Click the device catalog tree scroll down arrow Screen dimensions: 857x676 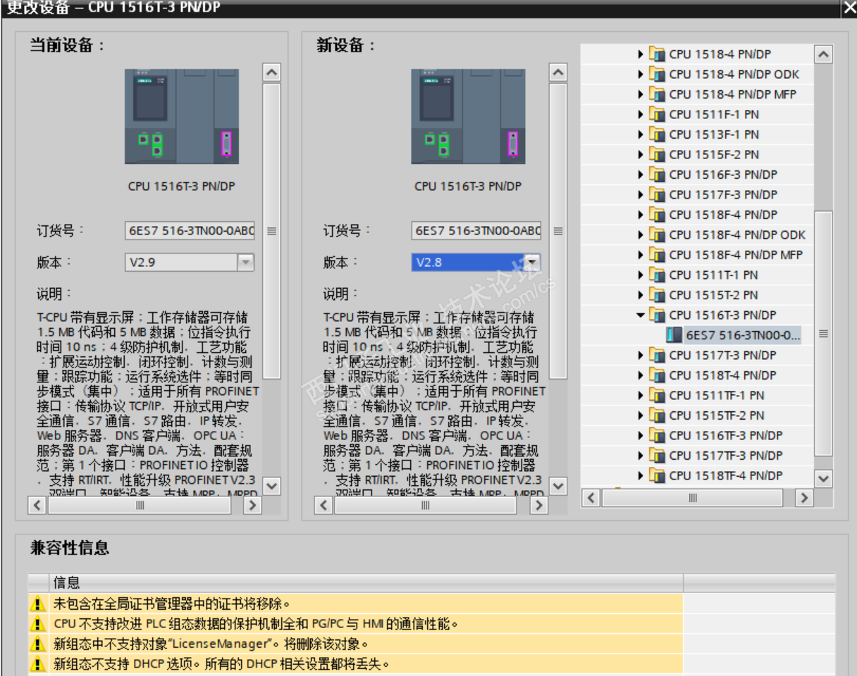[823, 478]
